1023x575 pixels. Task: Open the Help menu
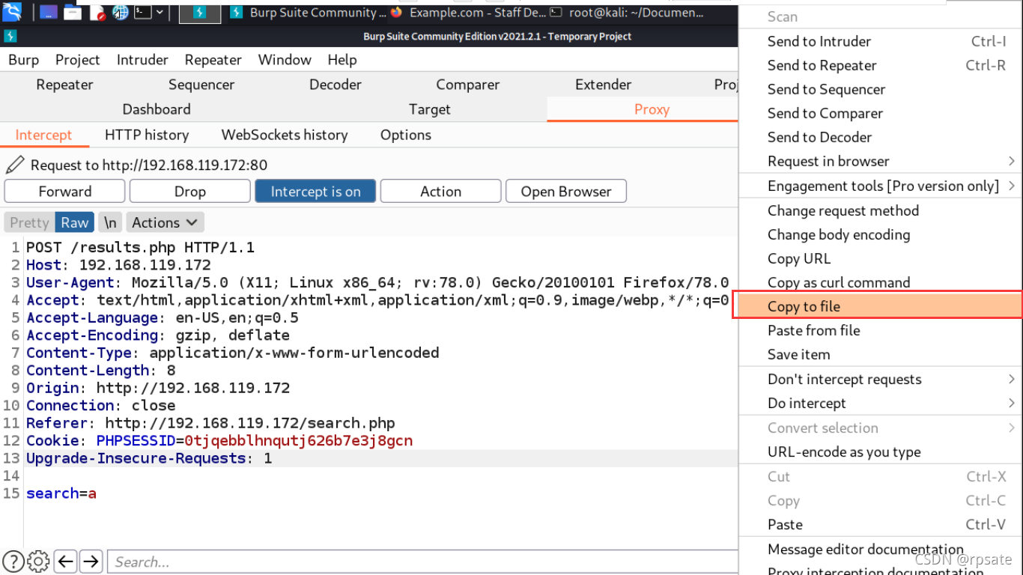click(342, 60)
